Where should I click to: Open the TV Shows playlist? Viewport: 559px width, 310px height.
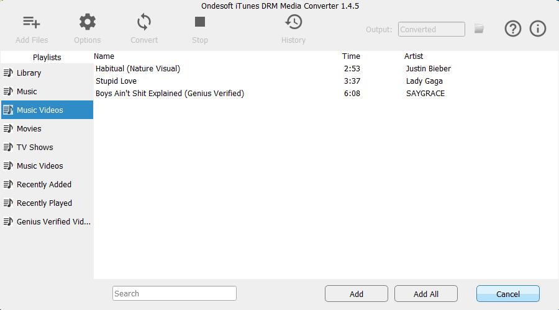(47, 147)
